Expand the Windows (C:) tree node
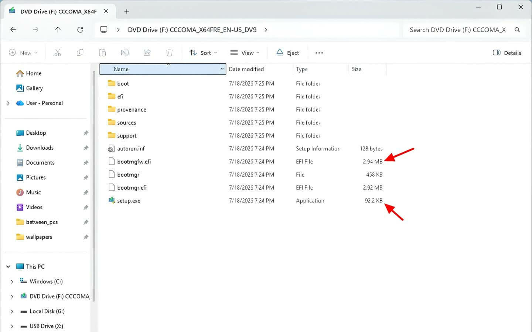The width and height of the screenshot is (532, 332). click(12, 281)
